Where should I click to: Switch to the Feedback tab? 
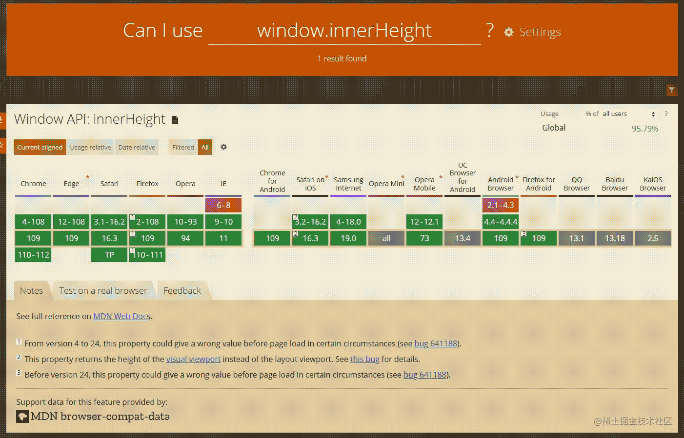click(x=182, y=291)
